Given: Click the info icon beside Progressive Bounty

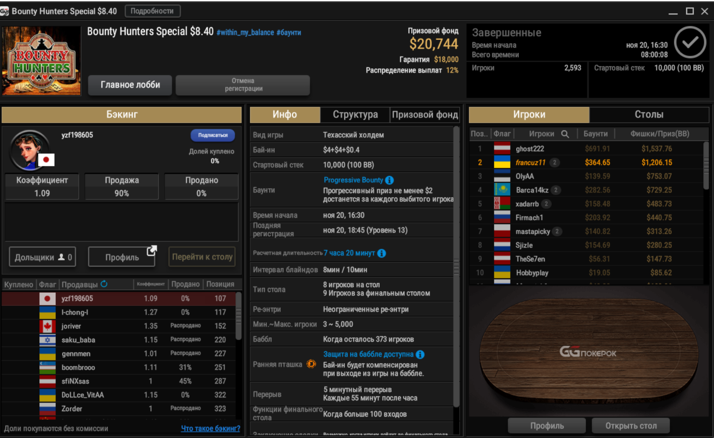Looking at the screenshot, I should pyautogui.click(x=389, y=180).
